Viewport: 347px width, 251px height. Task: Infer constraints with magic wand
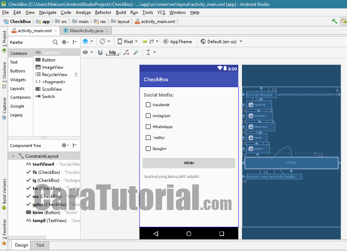[x=136, y=52]
